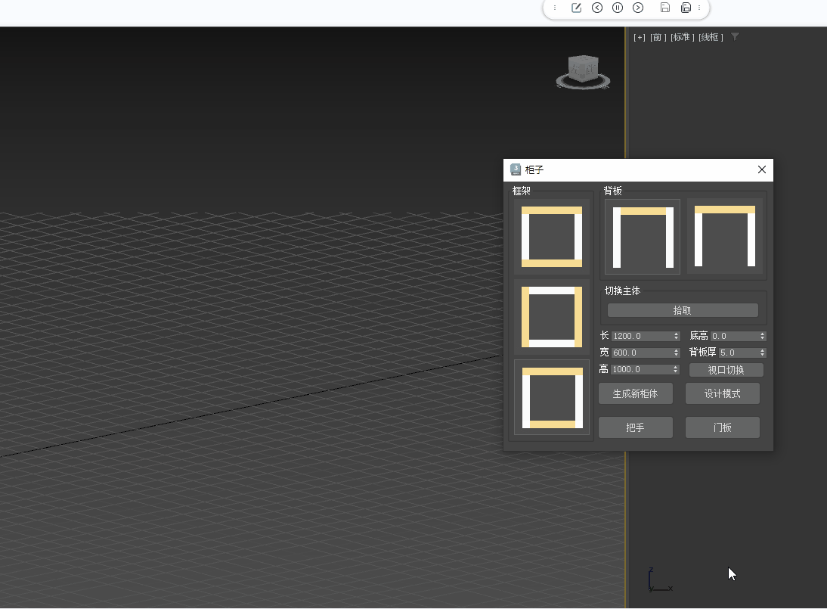Click the 长 spinner arrows

click(x=676, y=336)
